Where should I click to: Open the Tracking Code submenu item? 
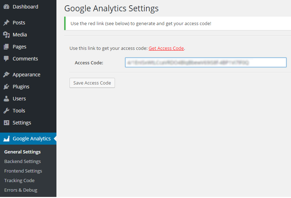point(19,180)
